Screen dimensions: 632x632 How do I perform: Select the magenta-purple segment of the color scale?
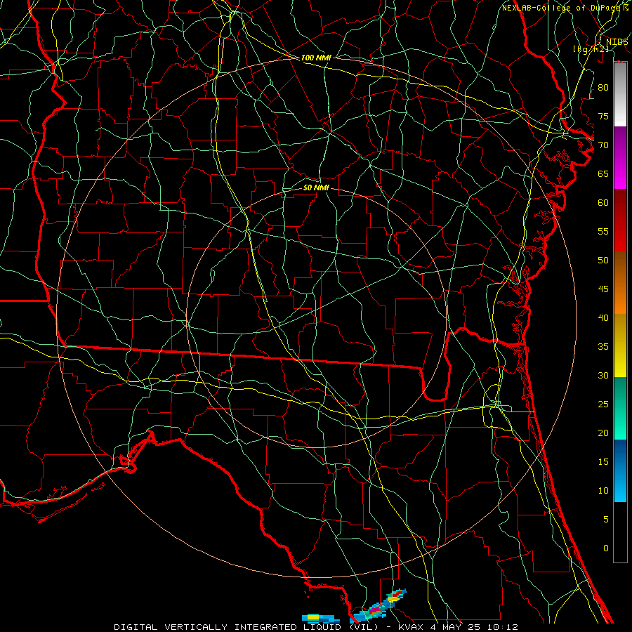click(x=620, y=158)
